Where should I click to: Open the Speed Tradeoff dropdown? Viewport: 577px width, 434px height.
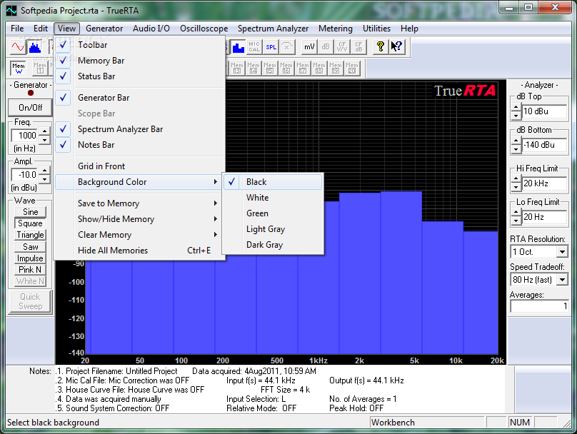(562, 280)
